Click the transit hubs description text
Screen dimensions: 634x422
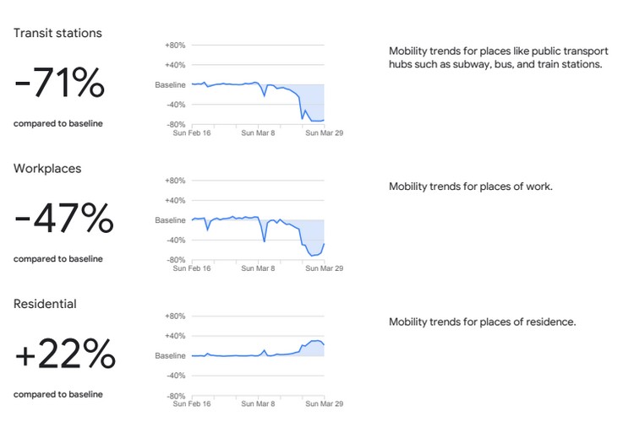pos(495,57)
